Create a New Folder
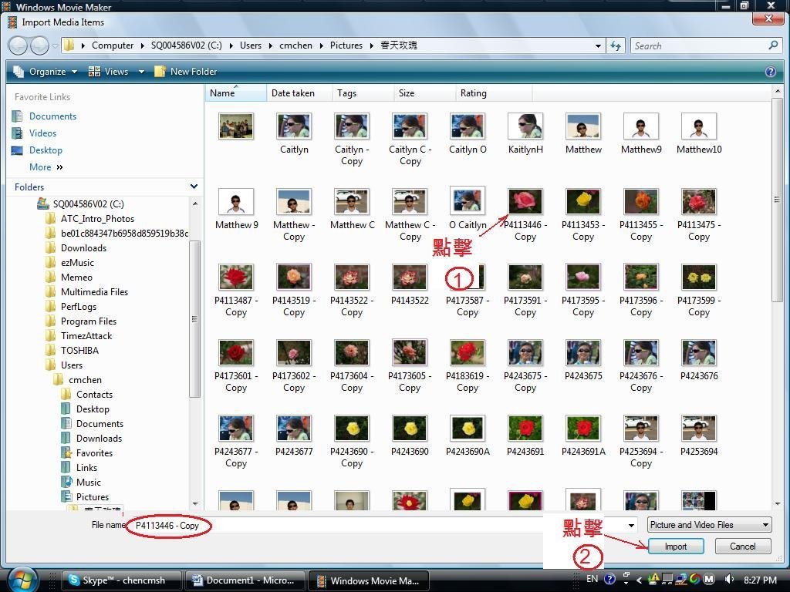The width and height of the screenshot is (790, 592). [x=186, y=72]
